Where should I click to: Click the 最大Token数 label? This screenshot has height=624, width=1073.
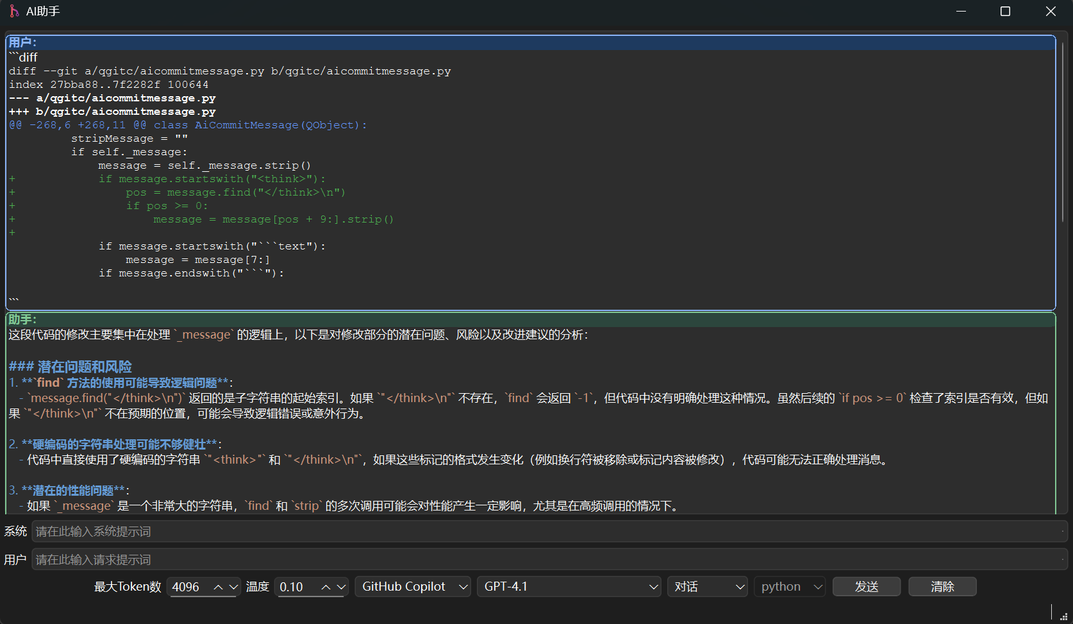click(x=128, y=587)
